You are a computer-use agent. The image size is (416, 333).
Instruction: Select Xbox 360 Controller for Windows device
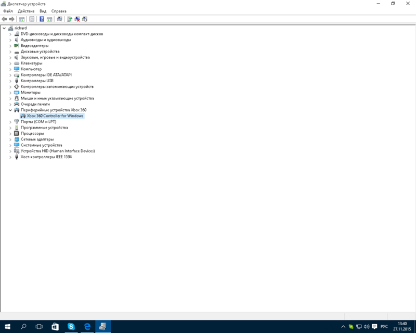[x=55, y=116]
